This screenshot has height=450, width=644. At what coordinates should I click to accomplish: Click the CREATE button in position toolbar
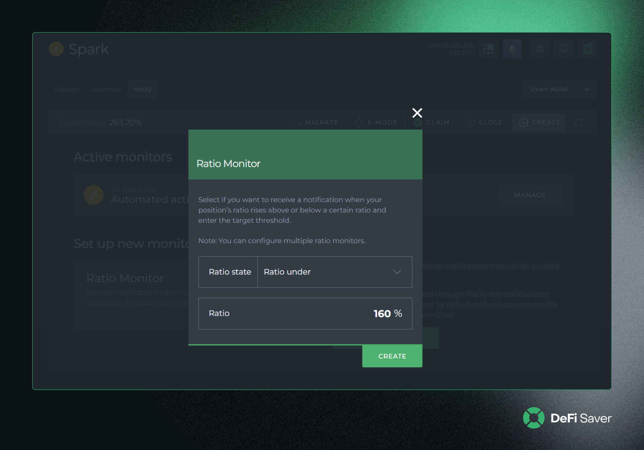(x=539, y=122)
